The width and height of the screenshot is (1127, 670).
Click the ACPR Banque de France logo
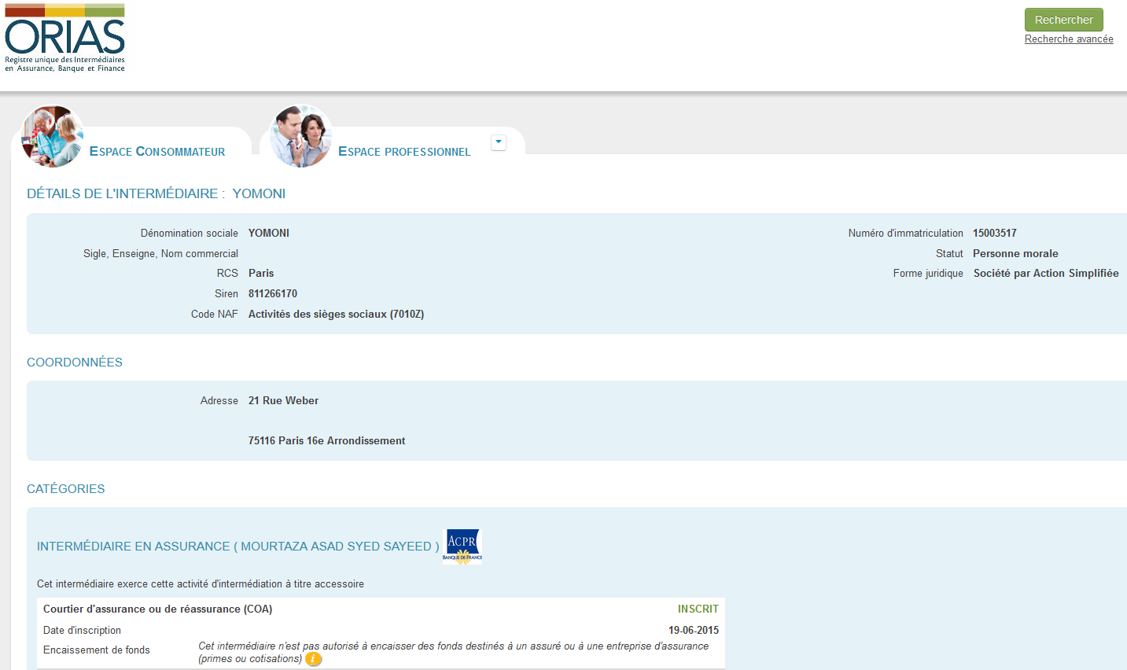pyautogui.click(x=462, y=547)
